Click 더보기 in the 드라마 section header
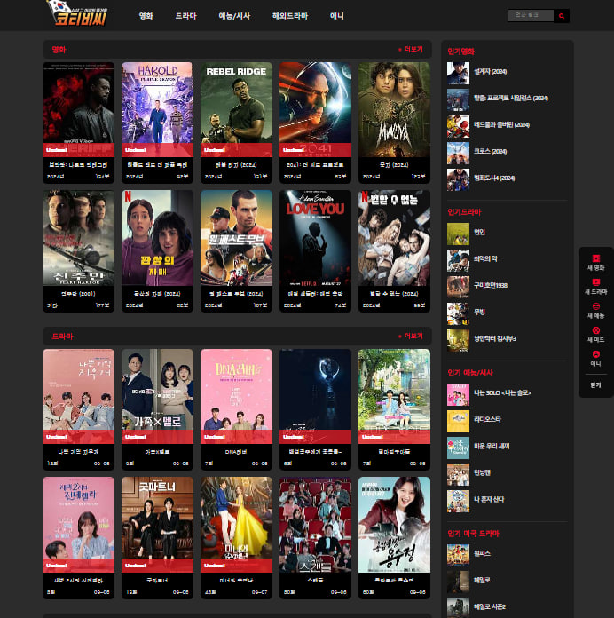Screen dimensions: 614x618 point(411,336)
